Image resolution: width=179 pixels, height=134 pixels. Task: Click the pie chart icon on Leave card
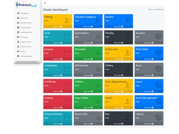pyautogui.click(x=158, y=85)
